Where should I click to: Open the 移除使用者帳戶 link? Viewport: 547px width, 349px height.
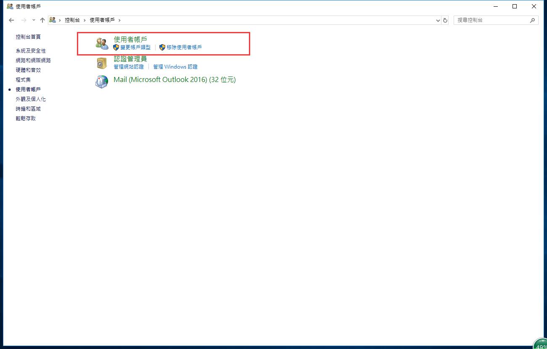pyautogui.click(x=184, y=48)
